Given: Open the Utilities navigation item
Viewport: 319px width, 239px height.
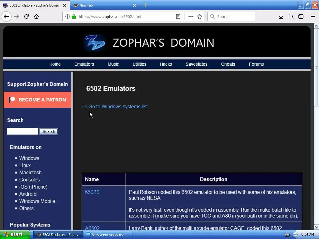Looking at the screenshot, I should point(139,64).
